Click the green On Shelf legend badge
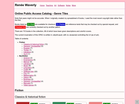This screenshot has height=104, width=139. 31,24
